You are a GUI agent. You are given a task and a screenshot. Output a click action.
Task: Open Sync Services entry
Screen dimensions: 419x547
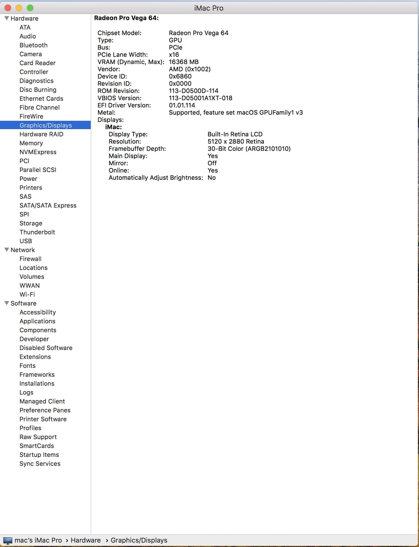(40, 463)
